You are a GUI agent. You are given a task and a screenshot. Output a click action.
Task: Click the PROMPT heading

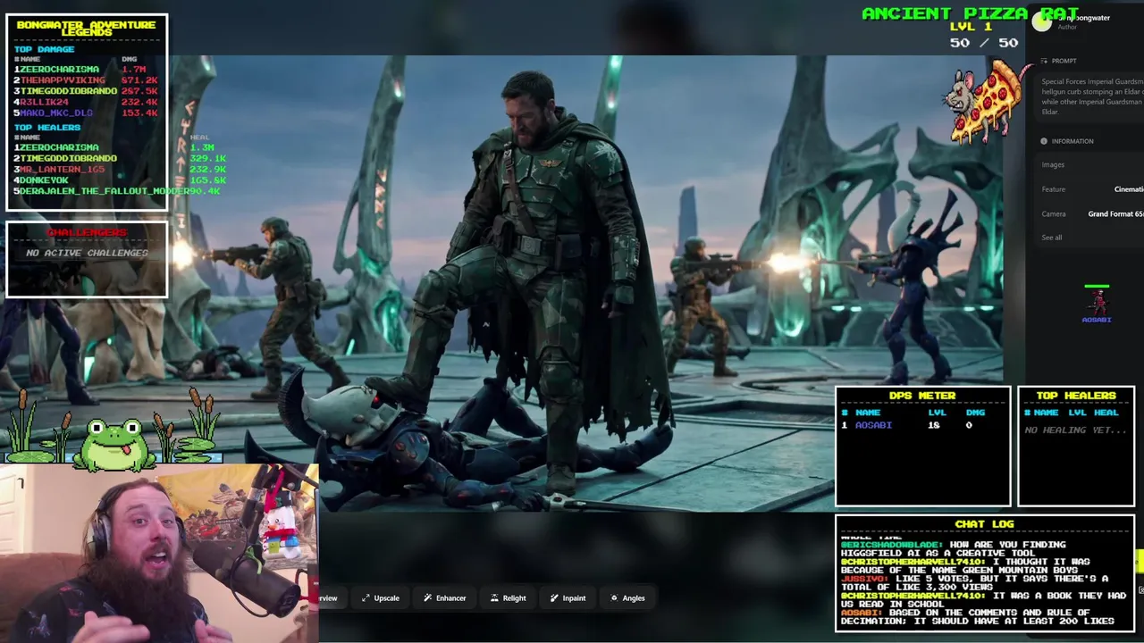click(x=1064, y=61)
